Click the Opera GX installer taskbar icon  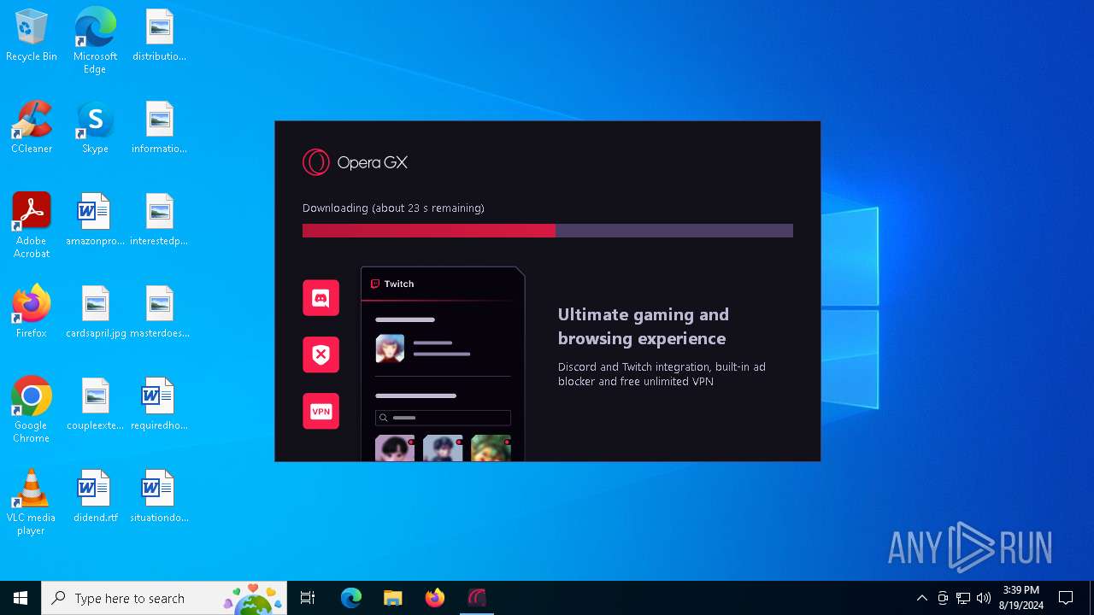pos(477,598)
